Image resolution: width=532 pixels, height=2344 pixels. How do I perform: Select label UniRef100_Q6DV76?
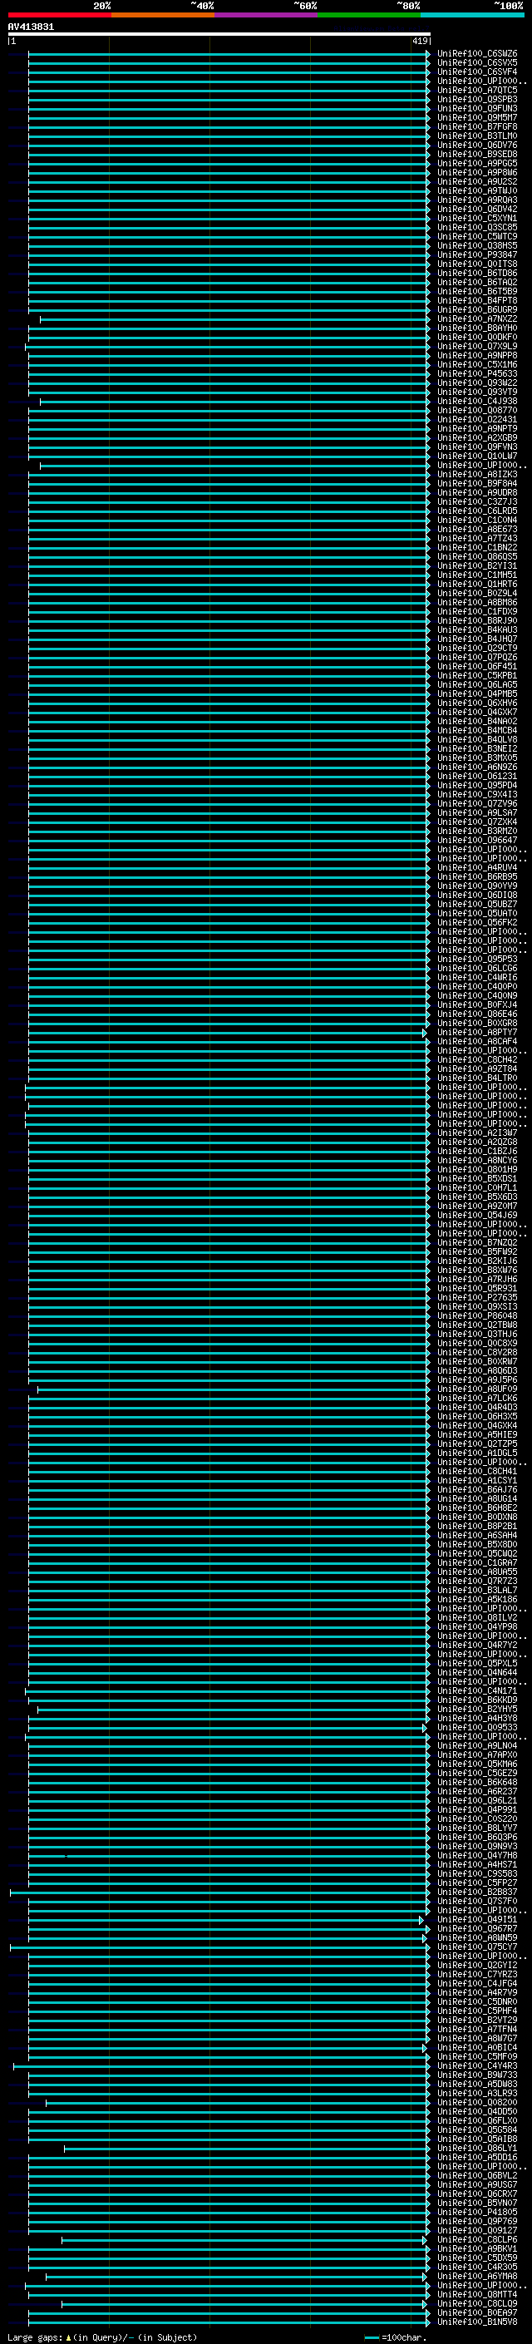tap(476, 145)
